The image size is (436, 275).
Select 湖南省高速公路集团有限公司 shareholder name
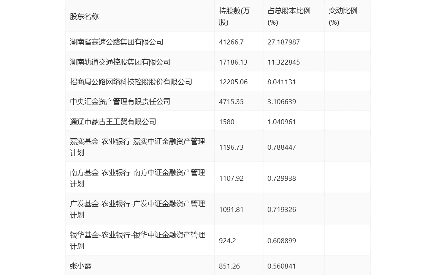(117, 42)
